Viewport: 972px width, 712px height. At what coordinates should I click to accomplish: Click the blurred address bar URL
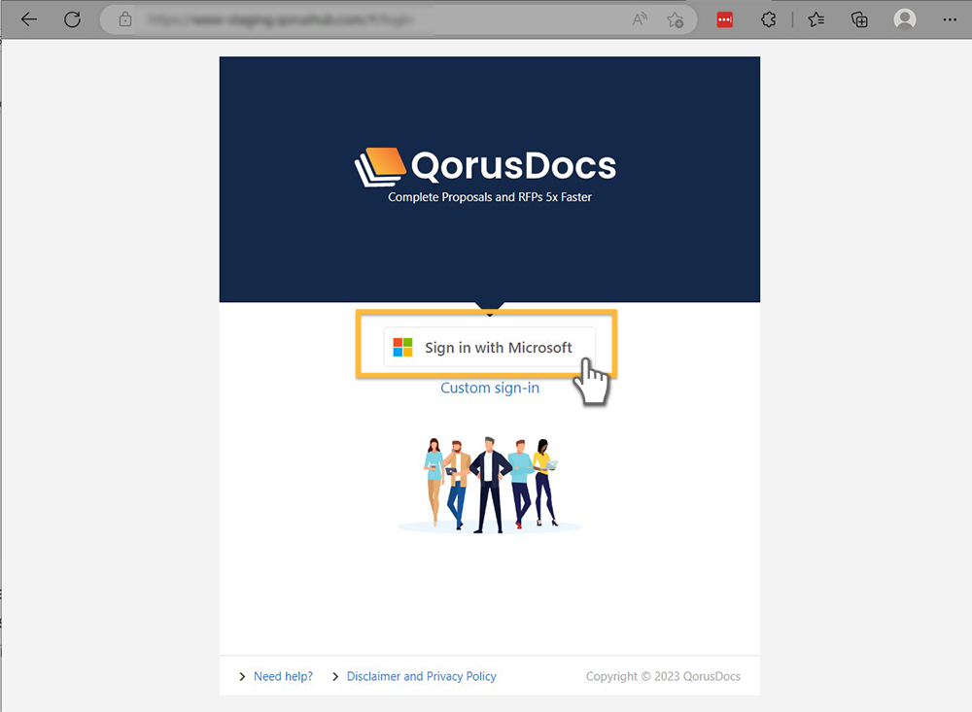click(x=280, y=19)
